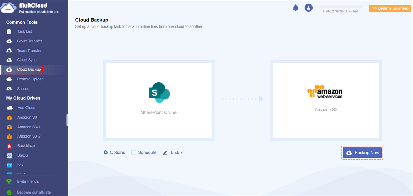
Task: Click the My Cloud Drives heading
Action: click(x=23, y=98)
